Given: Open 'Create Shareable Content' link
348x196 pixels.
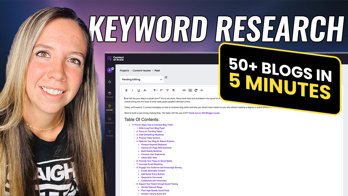Looking at the screenshot, I should (153, 171).
